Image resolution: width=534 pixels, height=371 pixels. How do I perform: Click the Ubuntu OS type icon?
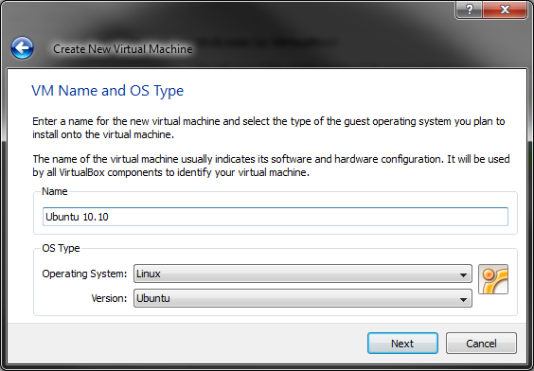tap(493, 279)
